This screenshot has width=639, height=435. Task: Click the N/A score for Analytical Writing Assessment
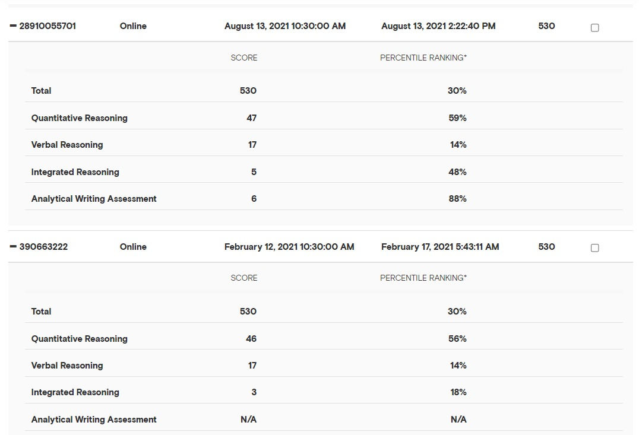[x=248, y=420]
